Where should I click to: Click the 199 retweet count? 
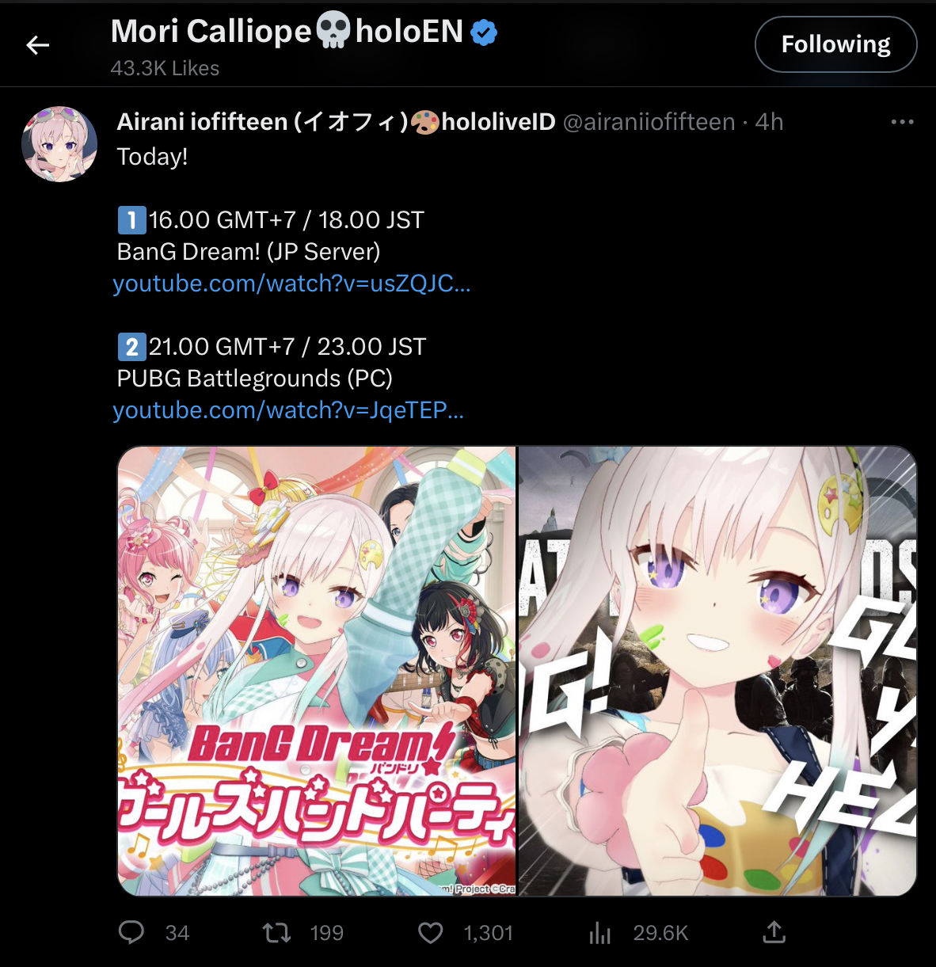(x=326, y=933)
